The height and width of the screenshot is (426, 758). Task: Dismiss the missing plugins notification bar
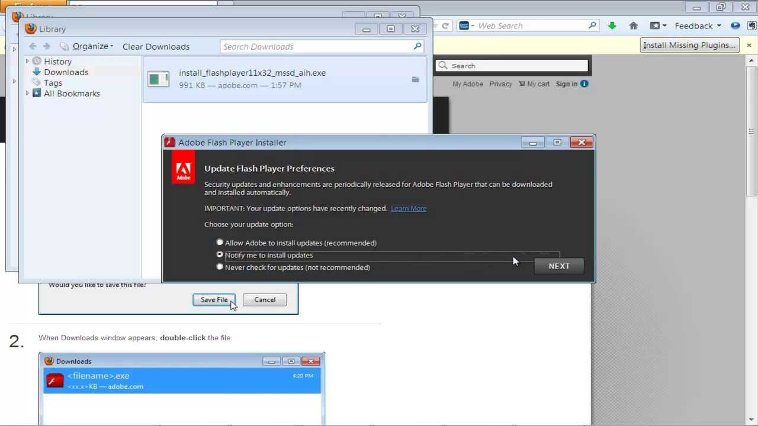(749, 45)
